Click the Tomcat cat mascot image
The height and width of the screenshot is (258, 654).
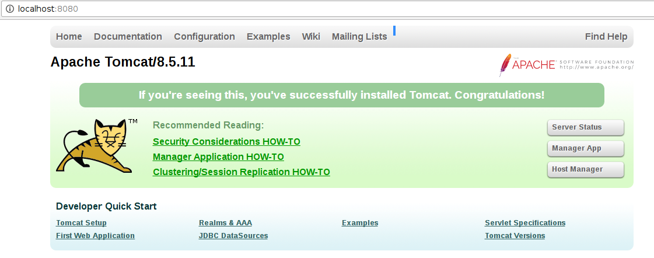[x=97, y=146]
